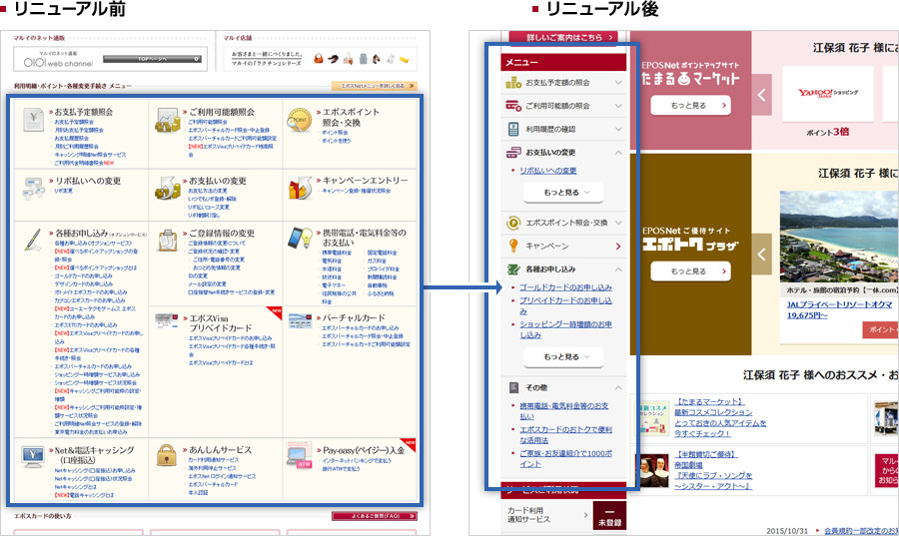Click the card icon beside ご利用可能額の照会 sidebar

click(x=513, y=106)
